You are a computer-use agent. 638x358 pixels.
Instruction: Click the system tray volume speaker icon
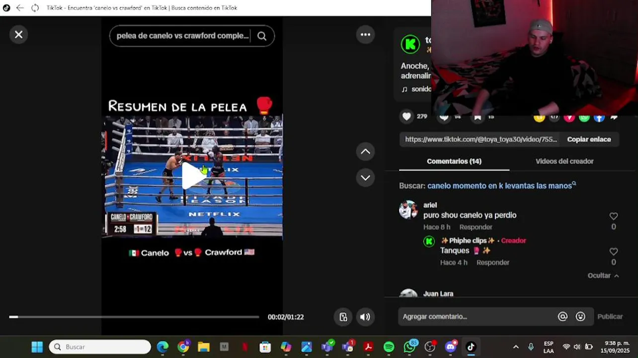point(577,347)
